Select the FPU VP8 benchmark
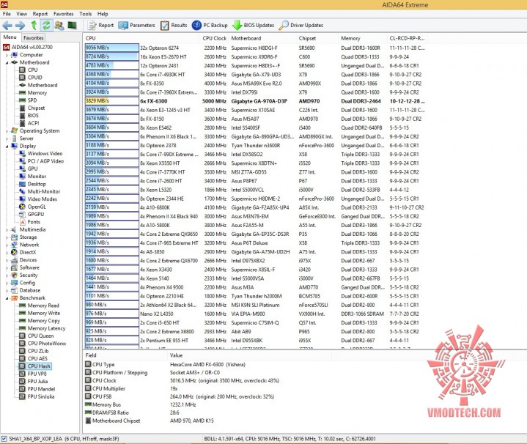This screenshot has width=527, height=444. pyautogui.click(x=37, y=374)
